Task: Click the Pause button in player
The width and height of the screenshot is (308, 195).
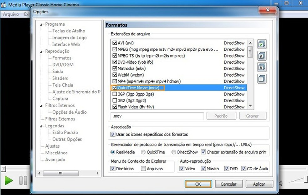Action: click(23, 181)
